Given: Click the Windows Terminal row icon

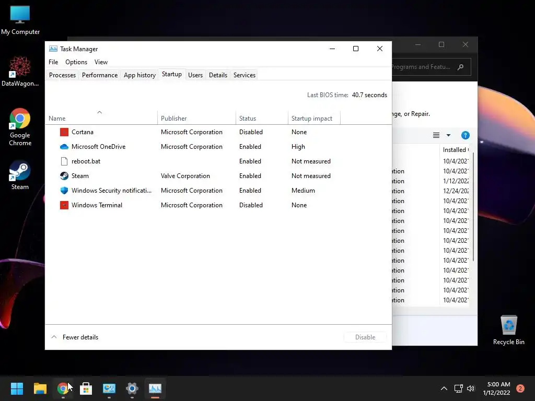Looking at the screenshot, I should tap(64, 205).
